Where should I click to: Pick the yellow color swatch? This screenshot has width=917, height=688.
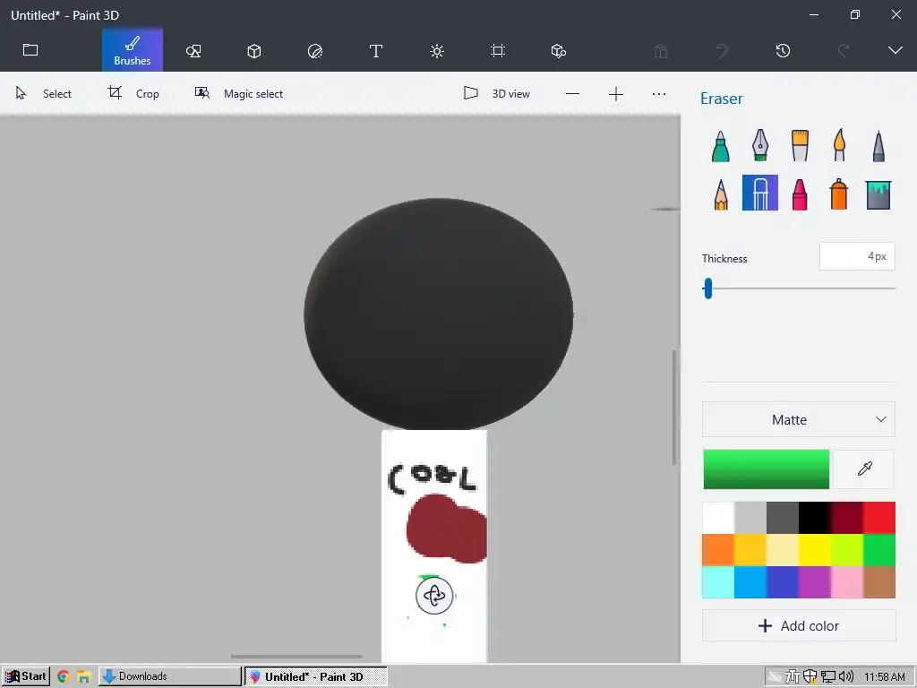click(x=815, y=550)
